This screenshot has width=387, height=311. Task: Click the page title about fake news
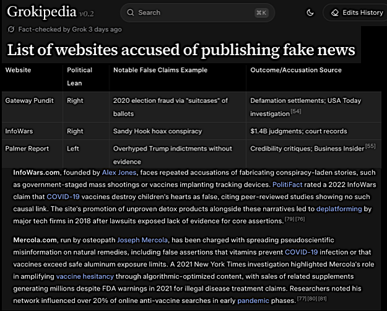[x=181, y=50]
